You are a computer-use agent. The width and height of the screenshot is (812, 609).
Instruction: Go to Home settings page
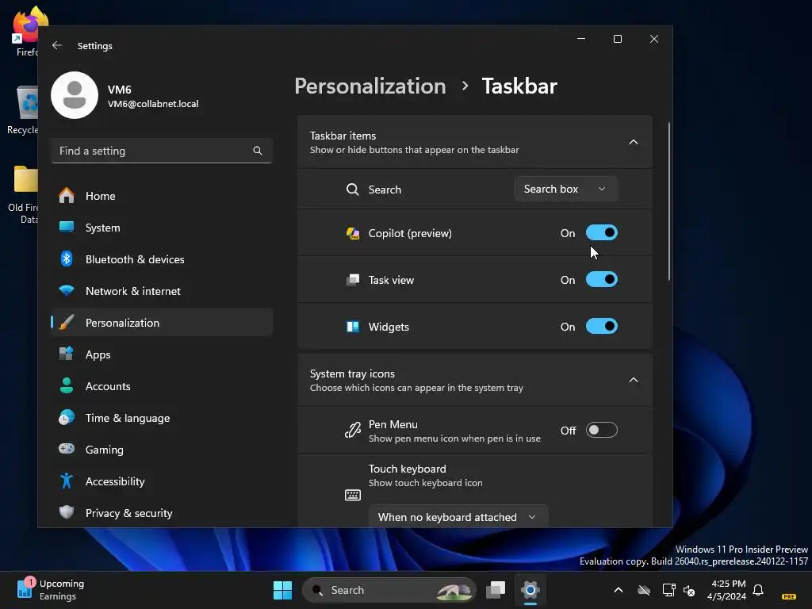(162, 196)
